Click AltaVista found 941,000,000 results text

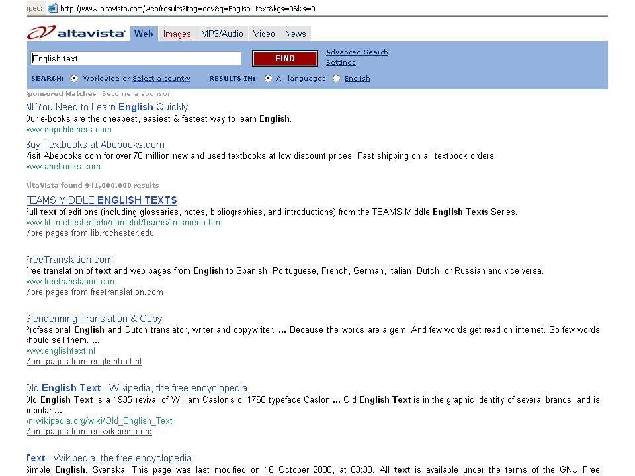pyautogui.click(x=93, y=185)
